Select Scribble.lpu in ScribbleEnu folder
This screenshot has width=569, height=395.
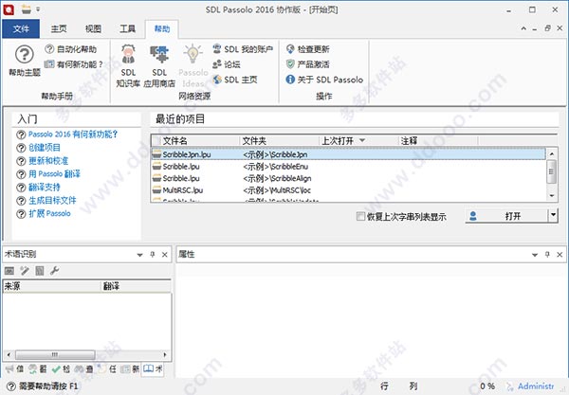point(348,167)
